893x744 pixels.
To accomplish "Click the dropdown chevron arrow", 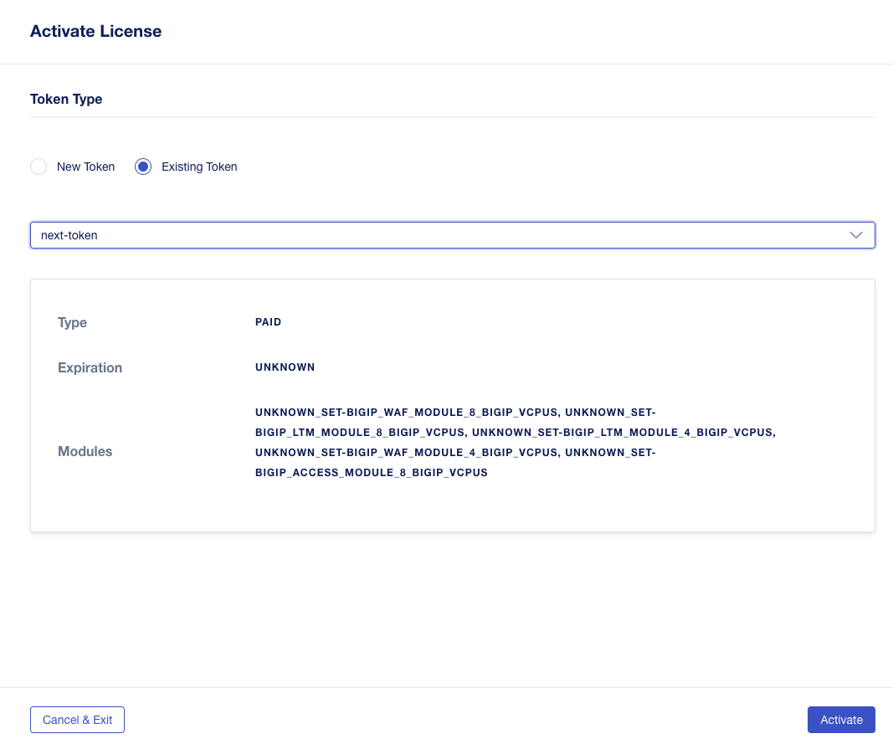I will (x=855, y=235).
